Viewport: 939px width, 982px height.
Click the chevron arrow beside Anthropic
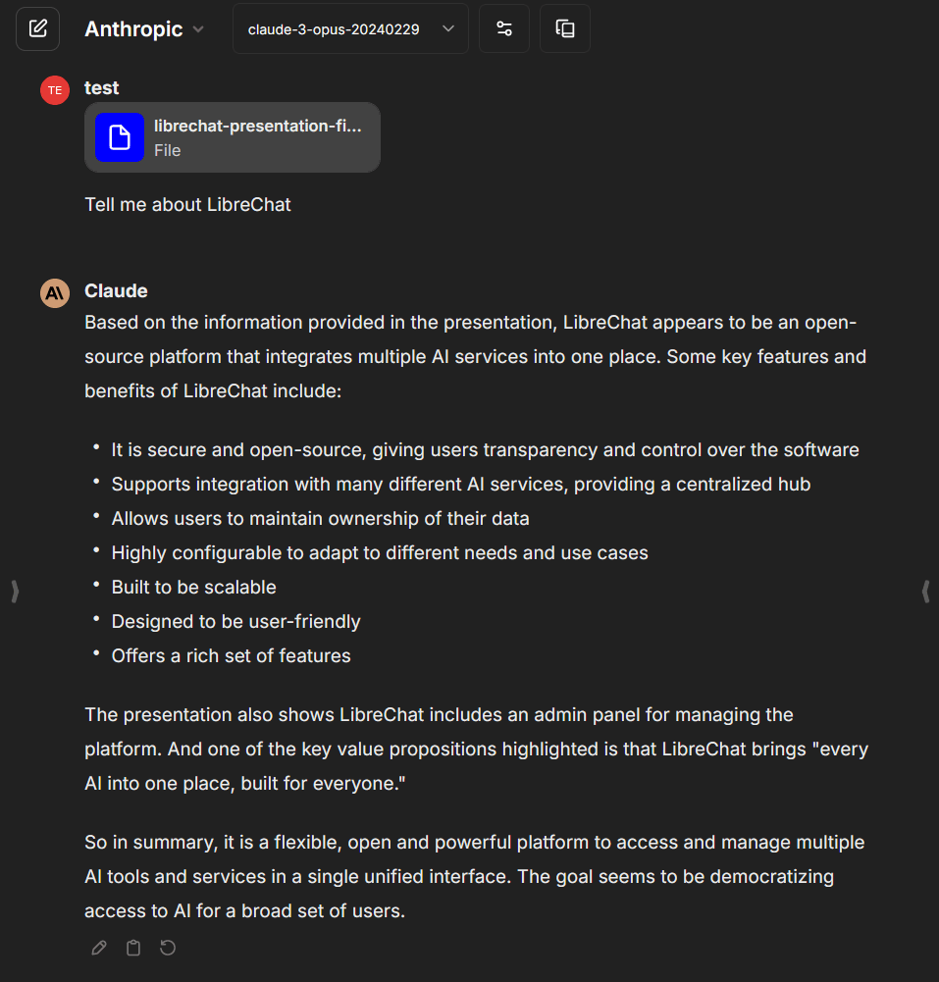[198, 29]
